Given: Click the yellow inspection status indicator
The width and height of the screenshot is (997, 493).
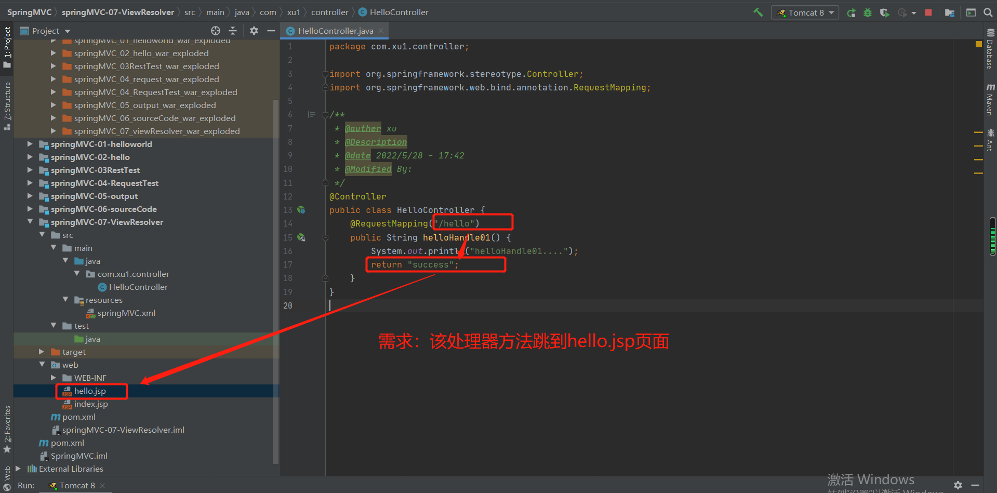Looking at the screenshot, I should tap(979, 44).
